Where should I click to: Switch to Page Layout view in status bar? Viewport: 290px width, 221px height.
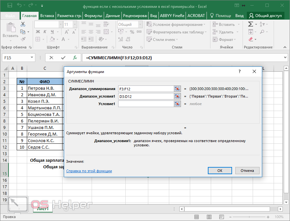(208, 217)
